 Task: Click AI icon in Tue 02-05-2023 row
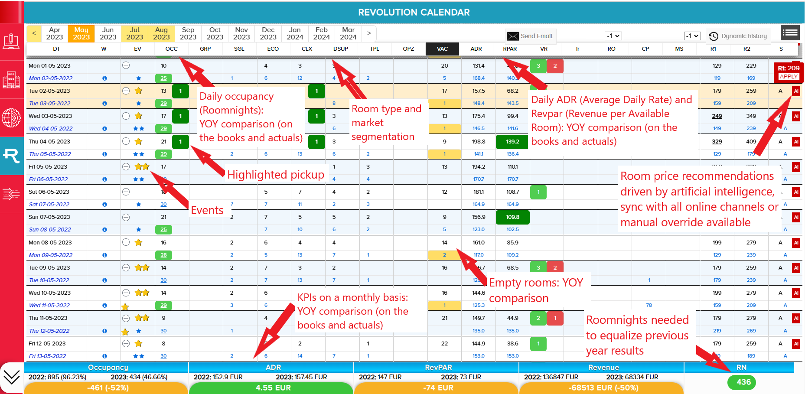796,91
